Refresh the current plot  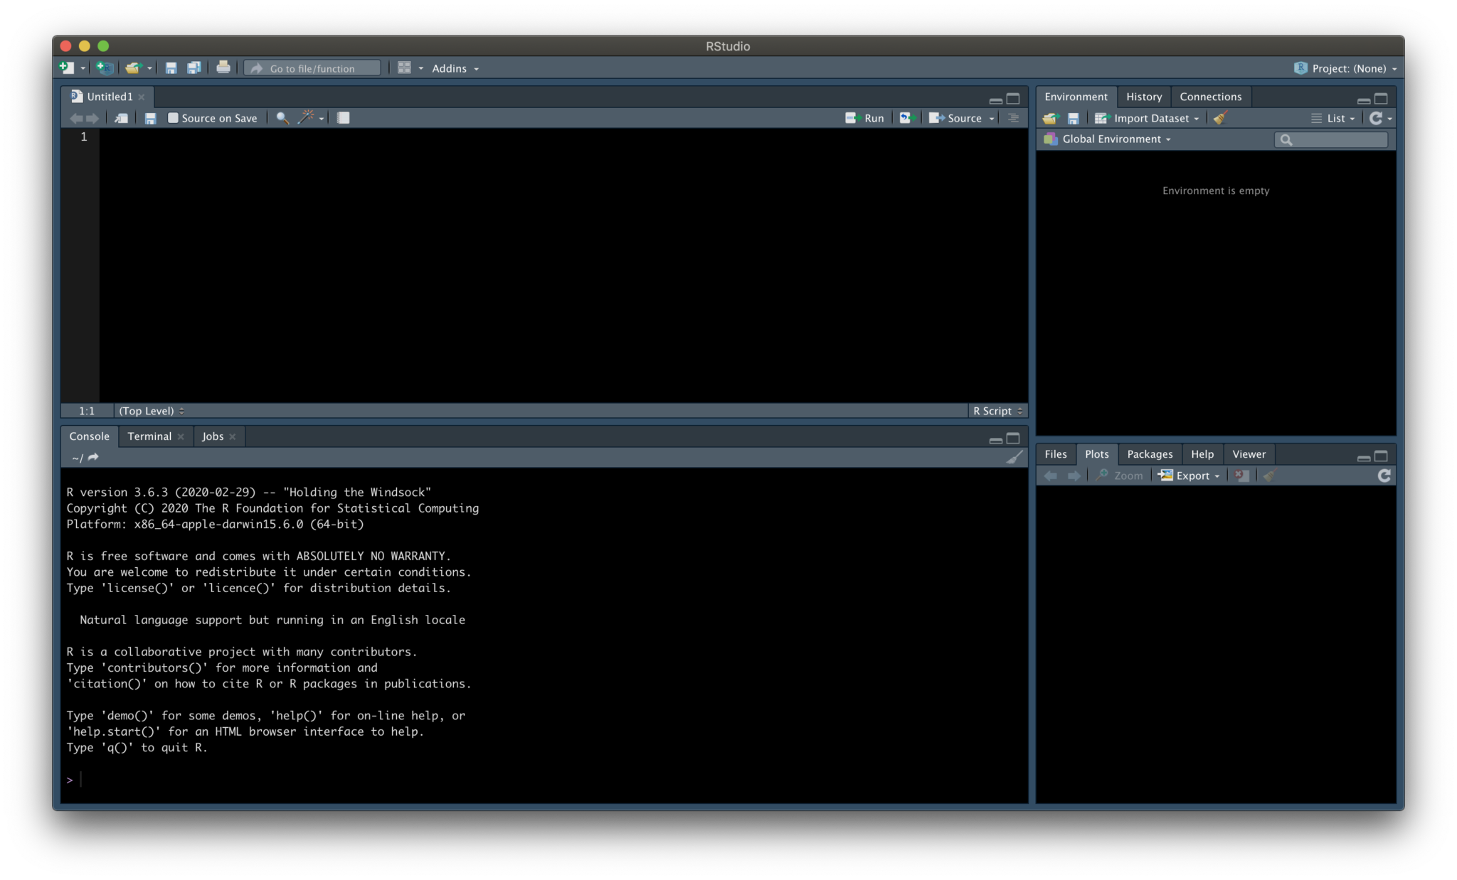[1384, 476]
